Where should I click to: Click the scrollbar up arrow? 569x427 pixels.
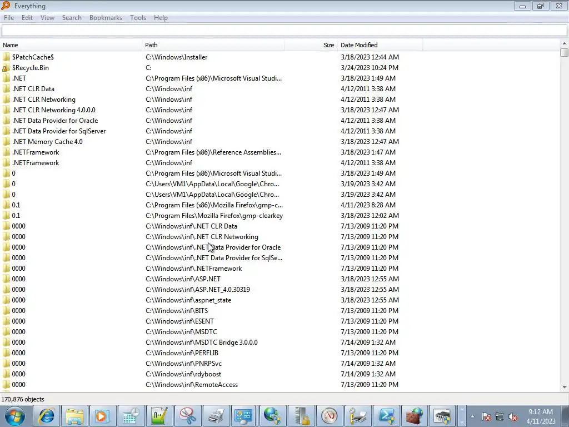pos(564,43)
